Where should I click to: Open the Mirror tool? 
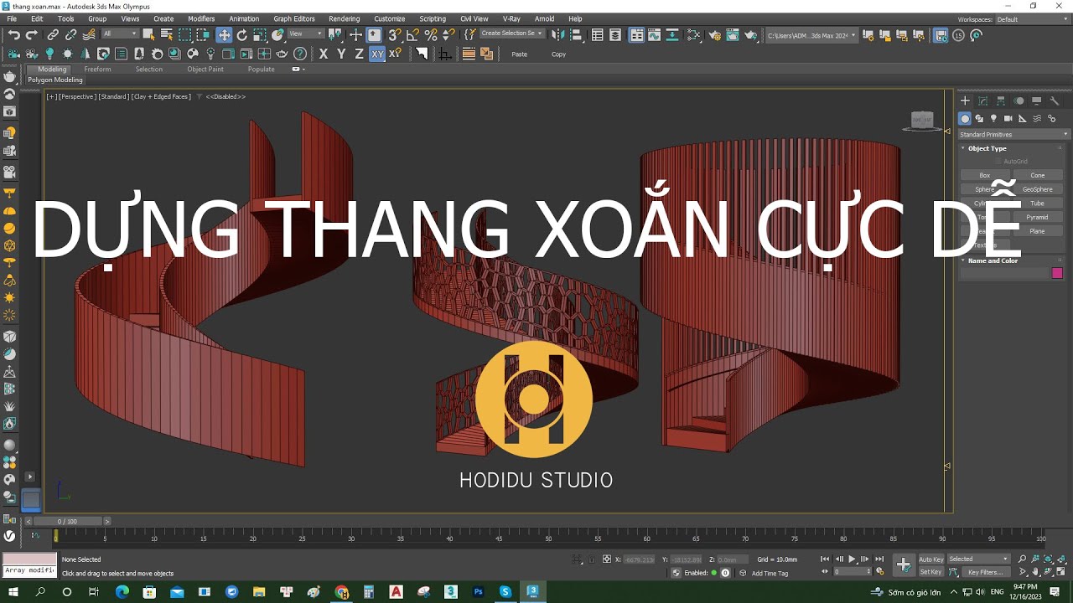point(557,34)
